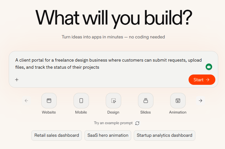This screenshot has width=225, height=149.
Task: Choose the Slides category icon
Action: [146, 101]
